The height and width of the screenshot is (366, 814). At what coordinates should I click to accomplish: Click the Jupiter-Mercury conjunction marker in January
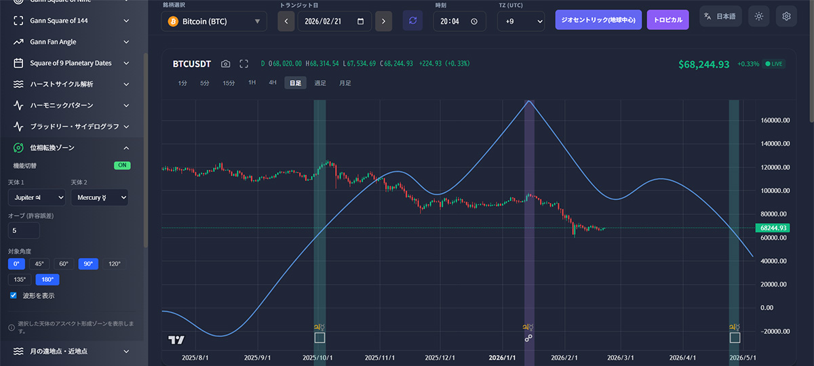(528, 337)
